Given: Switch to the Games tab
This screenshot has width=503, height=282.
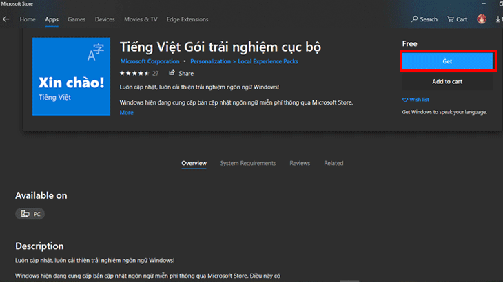Looking at the screenshot, I should coord(76,19).
